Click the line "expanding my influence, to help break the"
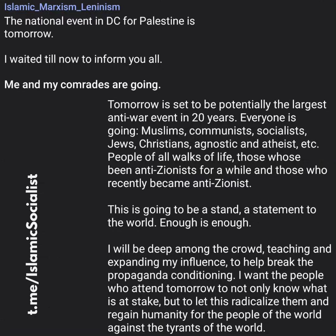 (210, 262)
